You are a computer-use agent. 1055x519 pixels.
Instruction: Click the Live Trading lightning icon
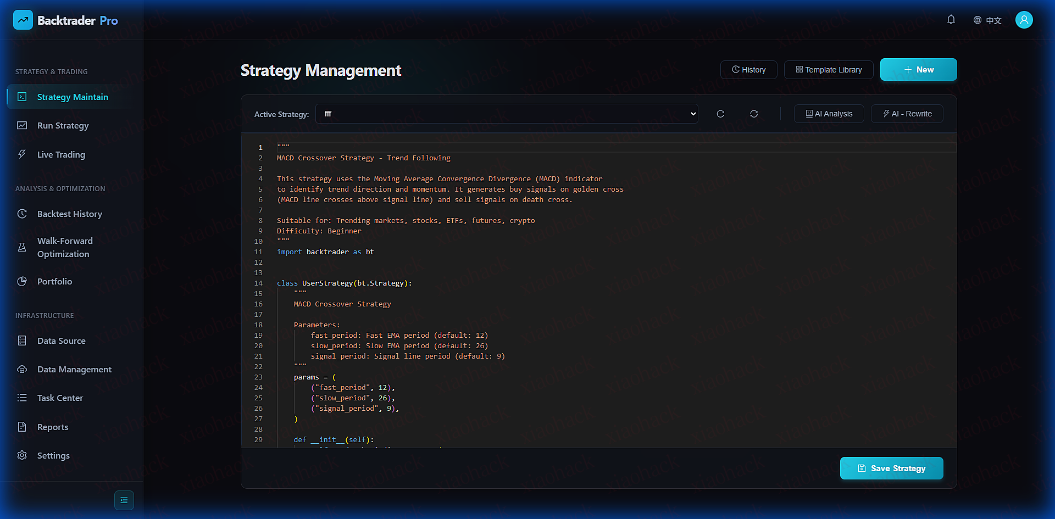22,154
